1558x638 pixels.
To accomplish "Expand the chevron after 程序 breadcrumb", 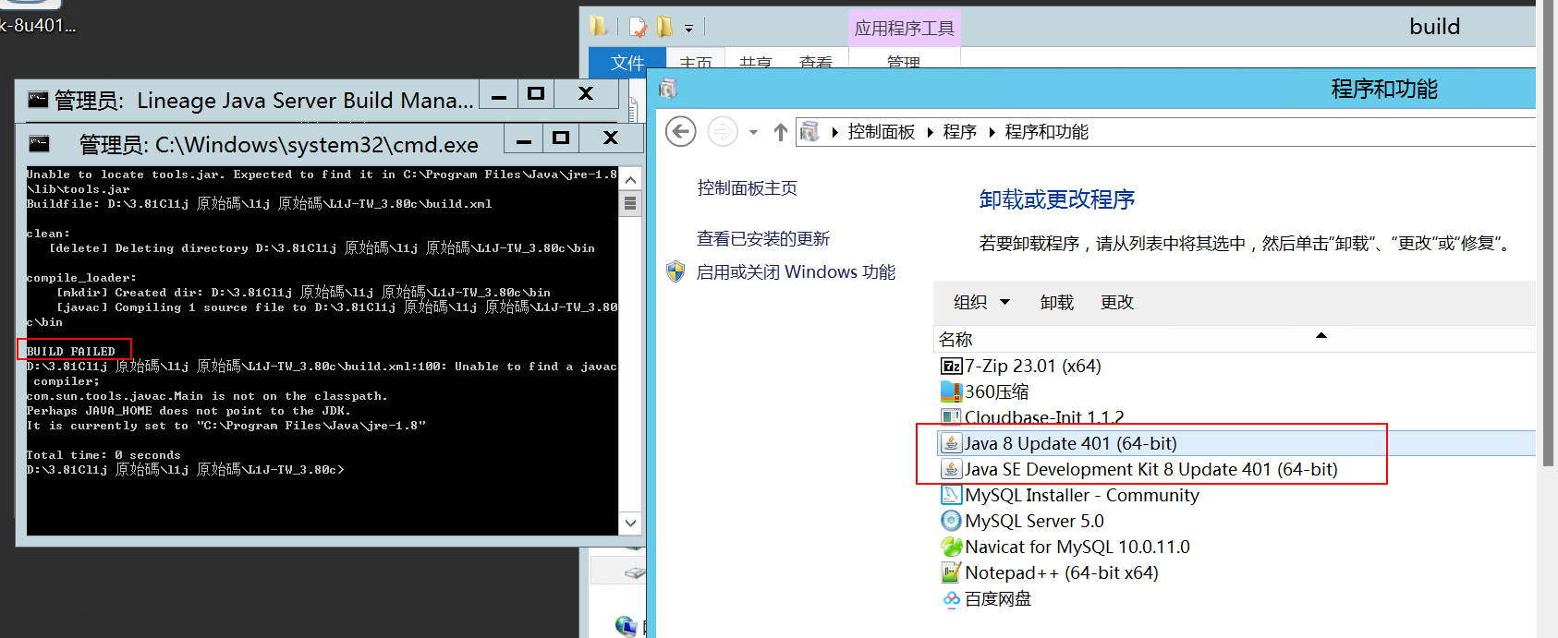I will (x=992, y=132).
